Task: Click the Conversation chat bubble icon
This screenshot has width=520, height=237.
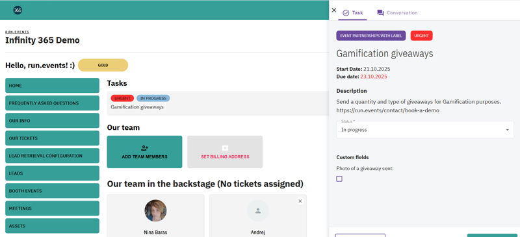Action: click(x=380, y=13)
